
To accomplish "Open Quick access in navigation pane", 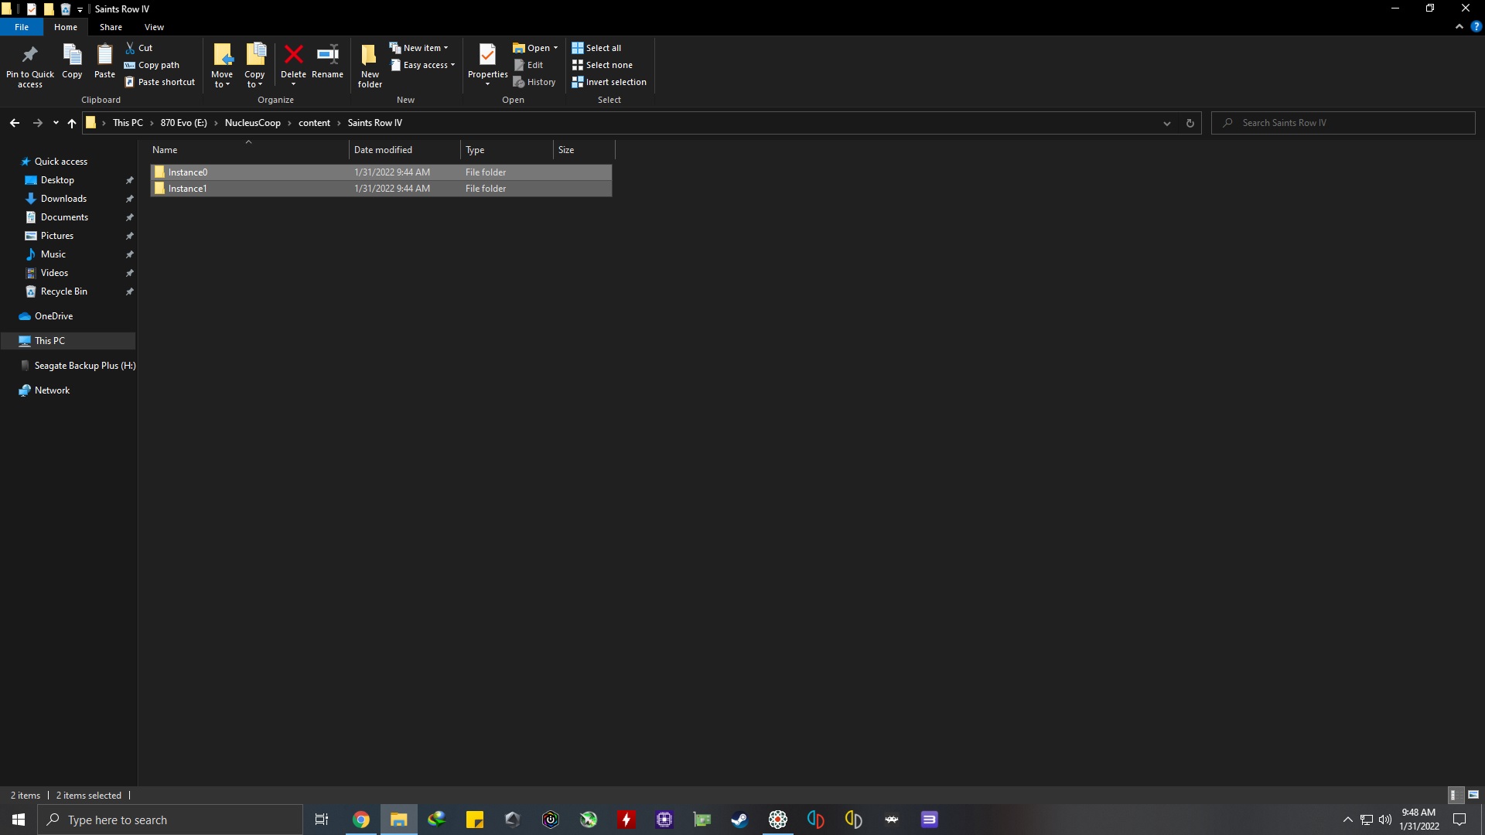I will click(x=61, y=162).
